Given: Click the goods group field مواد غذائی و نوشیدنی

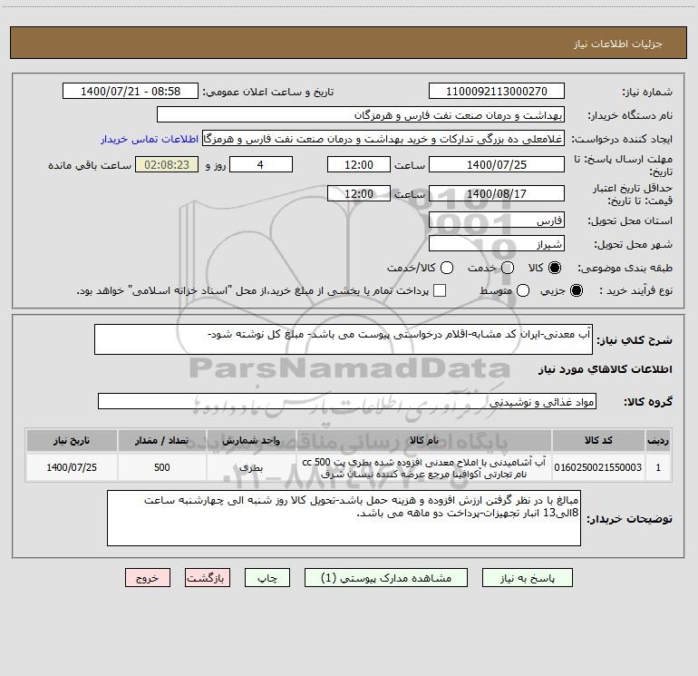Looking at the screenshot, I should 347,401.
